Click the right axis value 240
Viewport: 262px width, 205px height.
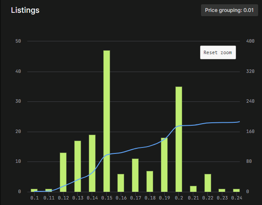click(x=250, y=101)
